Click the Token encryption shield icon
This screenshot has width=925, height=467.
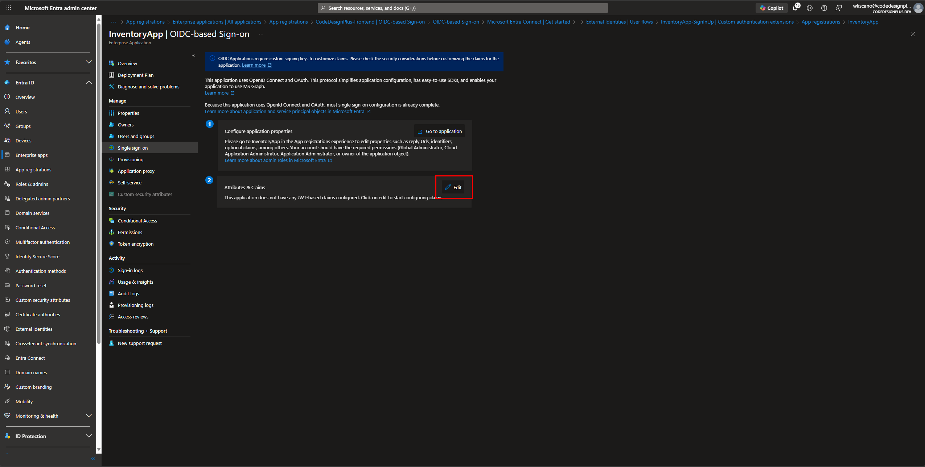pyautogui.click(x=112, y=244)
